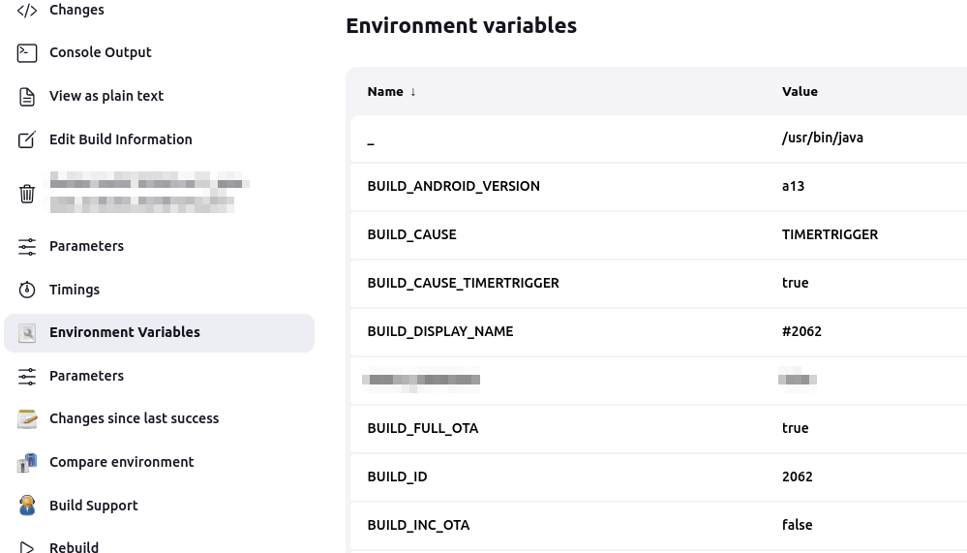The height and width of the screenshot is (553, 967).
Task: Open the second Parameters entry below Environment Variables
Action: [86, 376]
